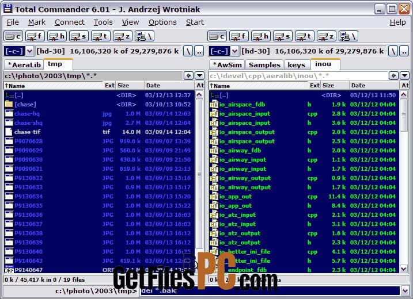Switch to the keys tab
The image size is (413, 299).
[x=296, y=65]
